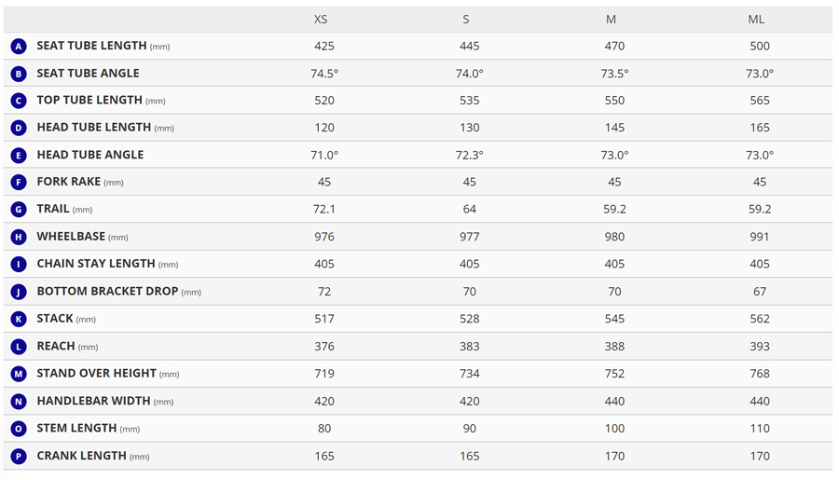Click the letter H wheelbase icon
Viewport: 839px width, 480px height.
pyautogui.click(x=19, y=238)
